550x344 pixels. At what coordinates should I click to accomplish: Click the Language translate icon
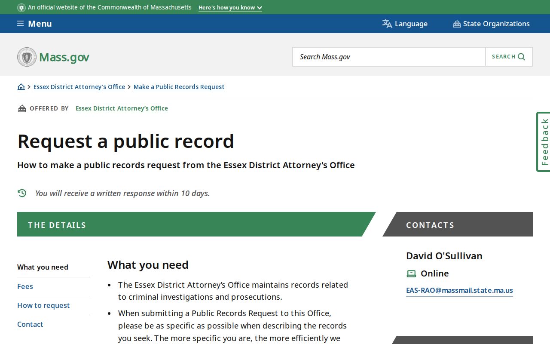tap(387, 24)
